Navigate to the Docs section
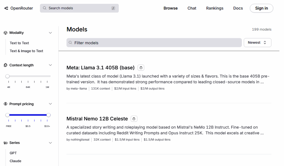 tap(238, 8)
